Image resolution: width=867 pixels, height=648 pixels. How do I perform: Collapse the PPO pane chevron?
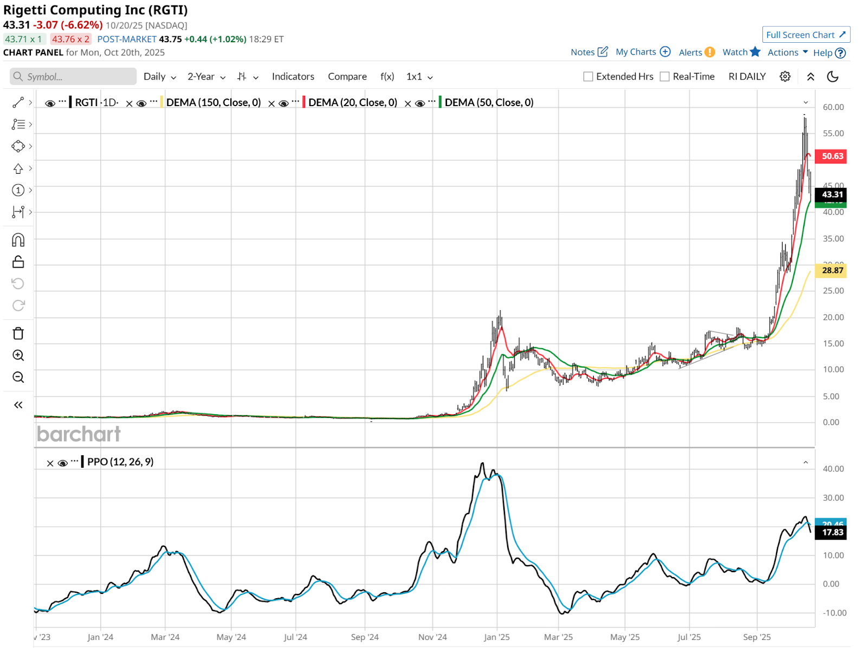point(806,462)
